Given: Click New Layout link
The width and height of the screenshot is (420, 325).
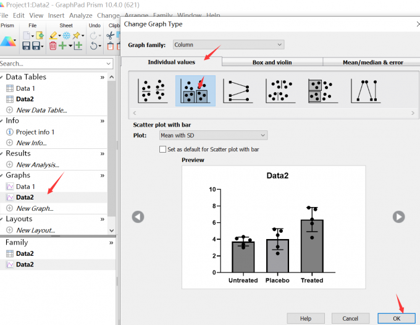Looking at the screenshot, I should click(x=36, y=230).
